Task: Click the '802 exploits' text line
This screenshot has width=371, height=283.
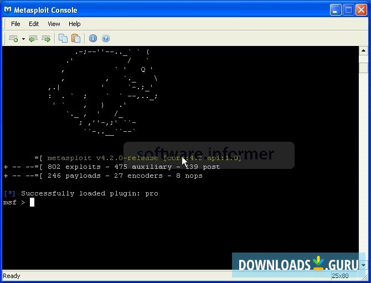Action: [x=112, y=167]
